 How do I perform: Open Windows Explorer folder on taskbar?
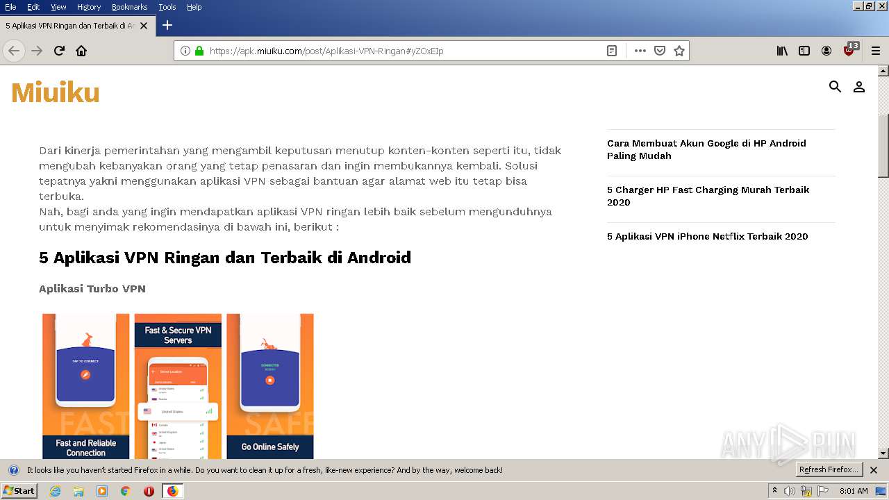(x=78, y=491)
